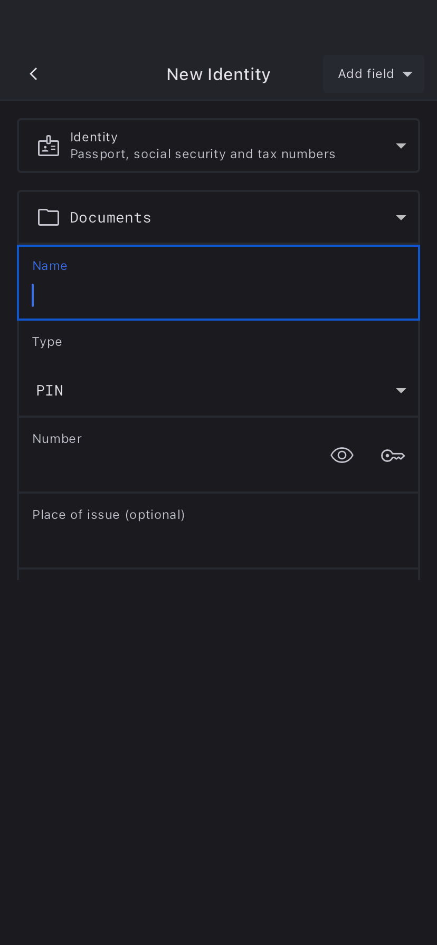Click the New Identity title

point(218,74)
